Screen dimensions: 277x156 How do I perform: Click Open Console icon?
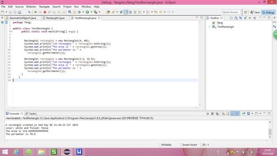point(257,113)
